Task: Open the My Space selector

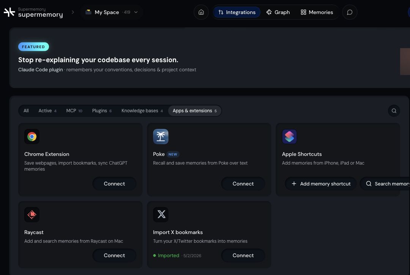Action: coord(112,12)
